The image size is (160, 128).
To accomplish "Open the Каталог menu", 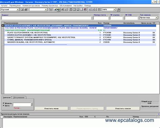I will coord(4,6).
